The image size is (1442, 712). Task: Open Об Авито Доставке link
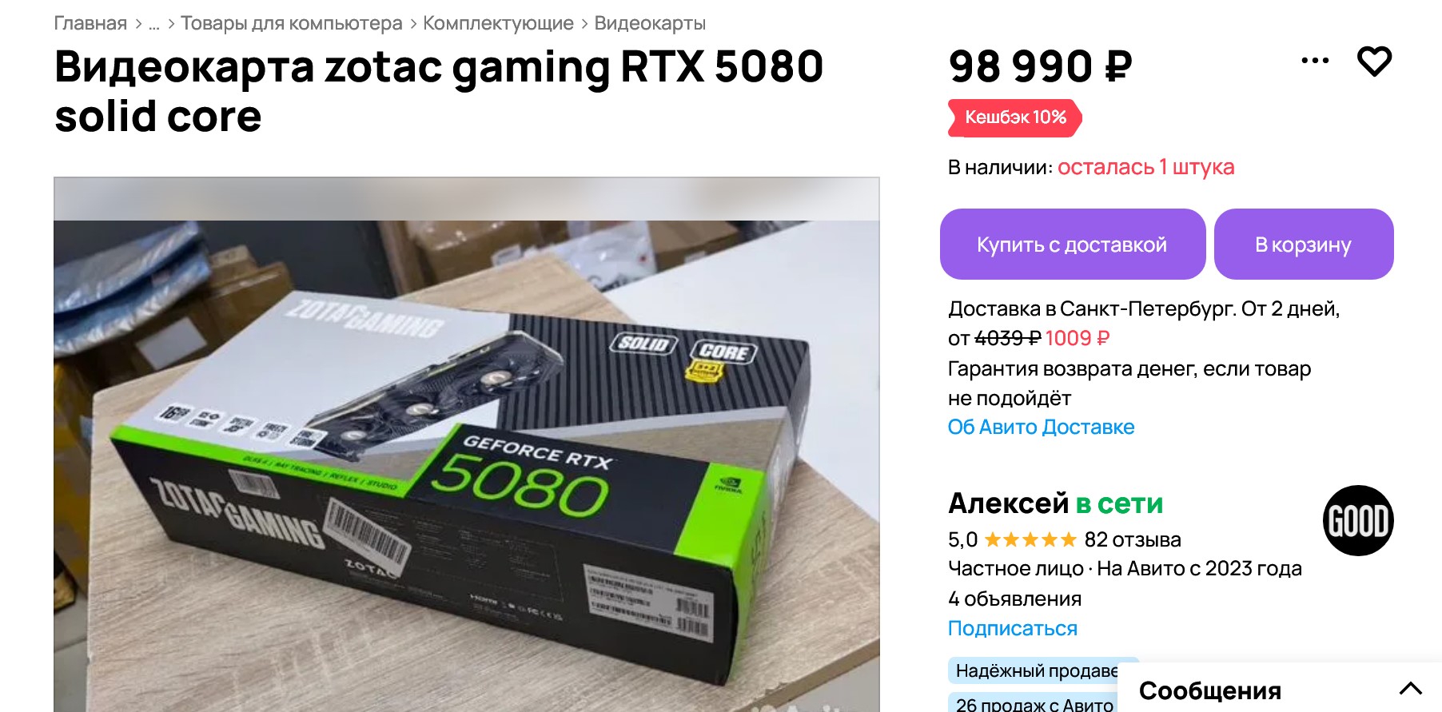tap(1041, 428)
